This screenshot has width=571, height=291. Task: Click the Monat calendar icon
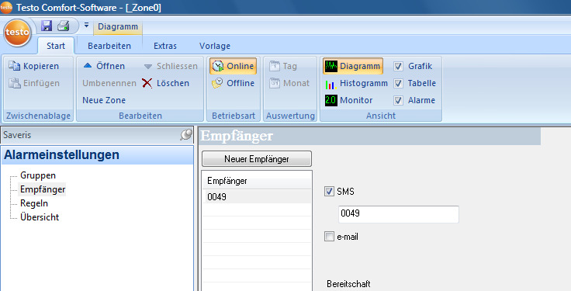[275, 83]
